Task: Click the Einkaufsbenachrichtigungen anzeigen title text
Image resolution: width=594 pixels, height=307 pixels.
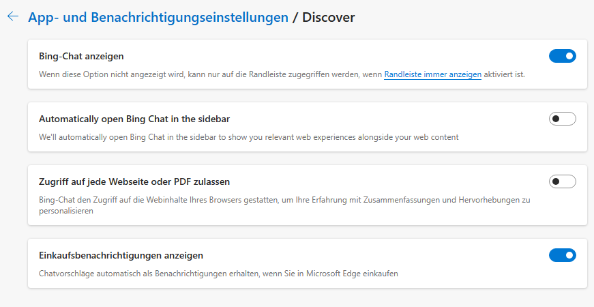Action: (x=121, y=255)
